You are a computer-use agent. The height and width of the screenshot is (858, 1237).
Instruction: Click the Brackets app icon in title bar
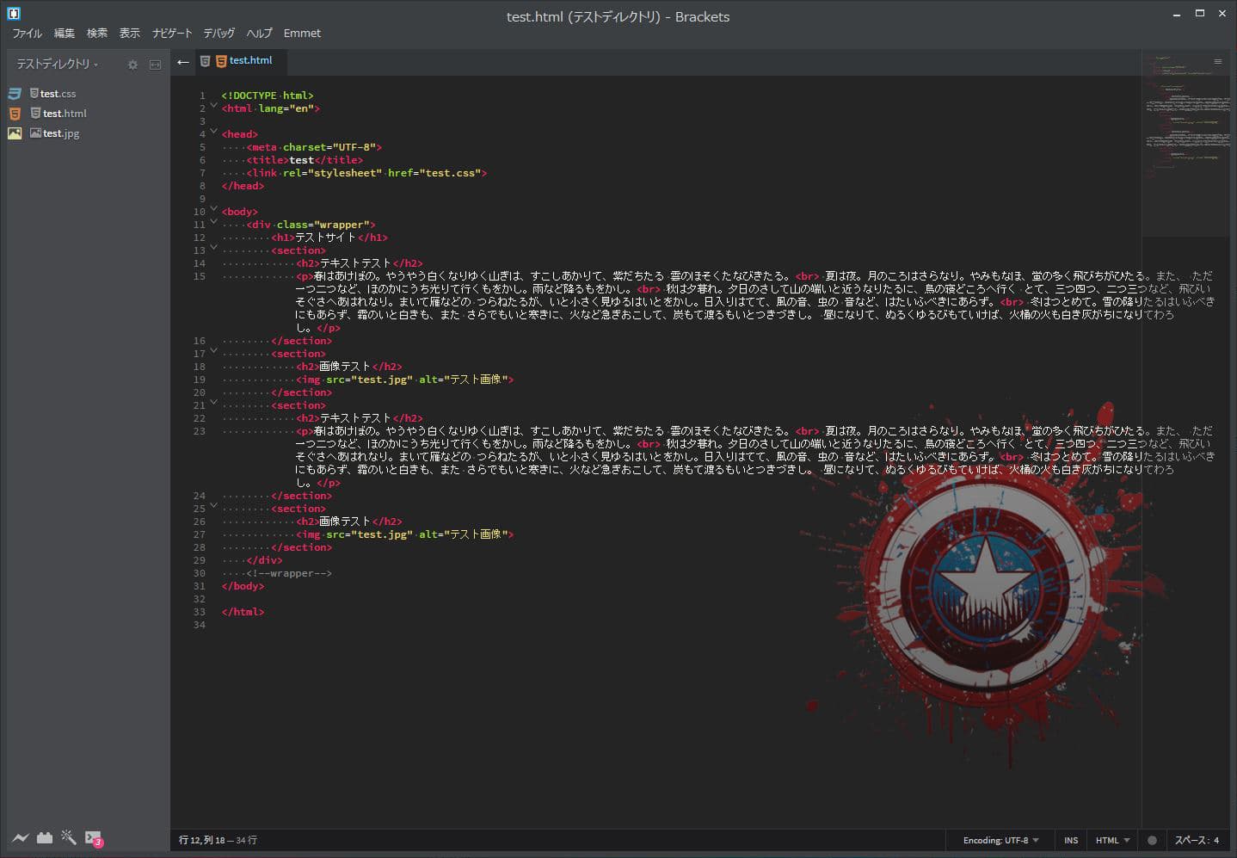coord(13,14)
